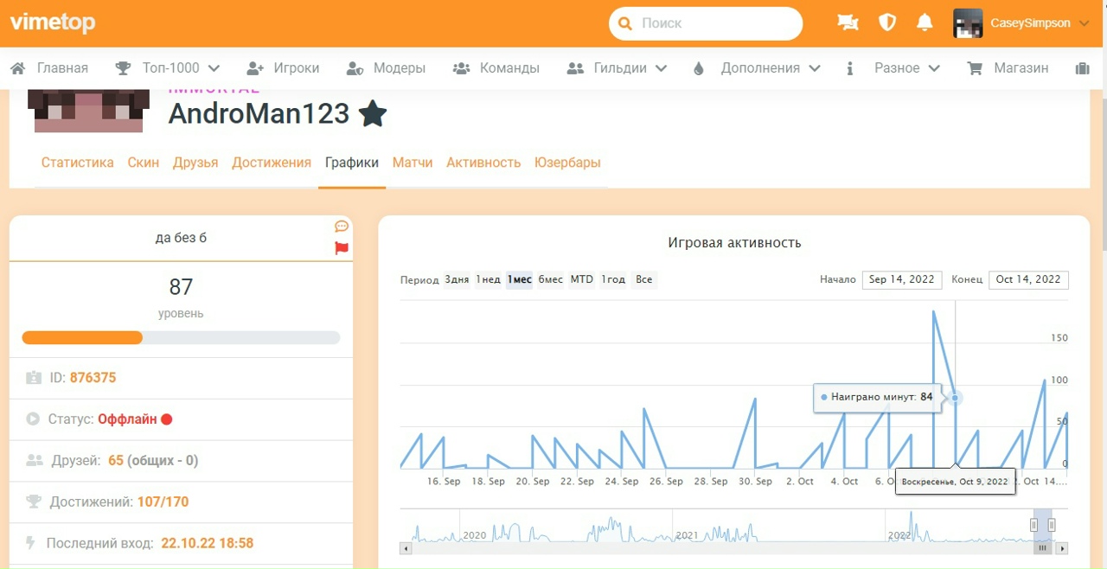Click the star icon next to AndroMan123
Viewport: 1107px width, 569px height.
(x=373, y=113)
